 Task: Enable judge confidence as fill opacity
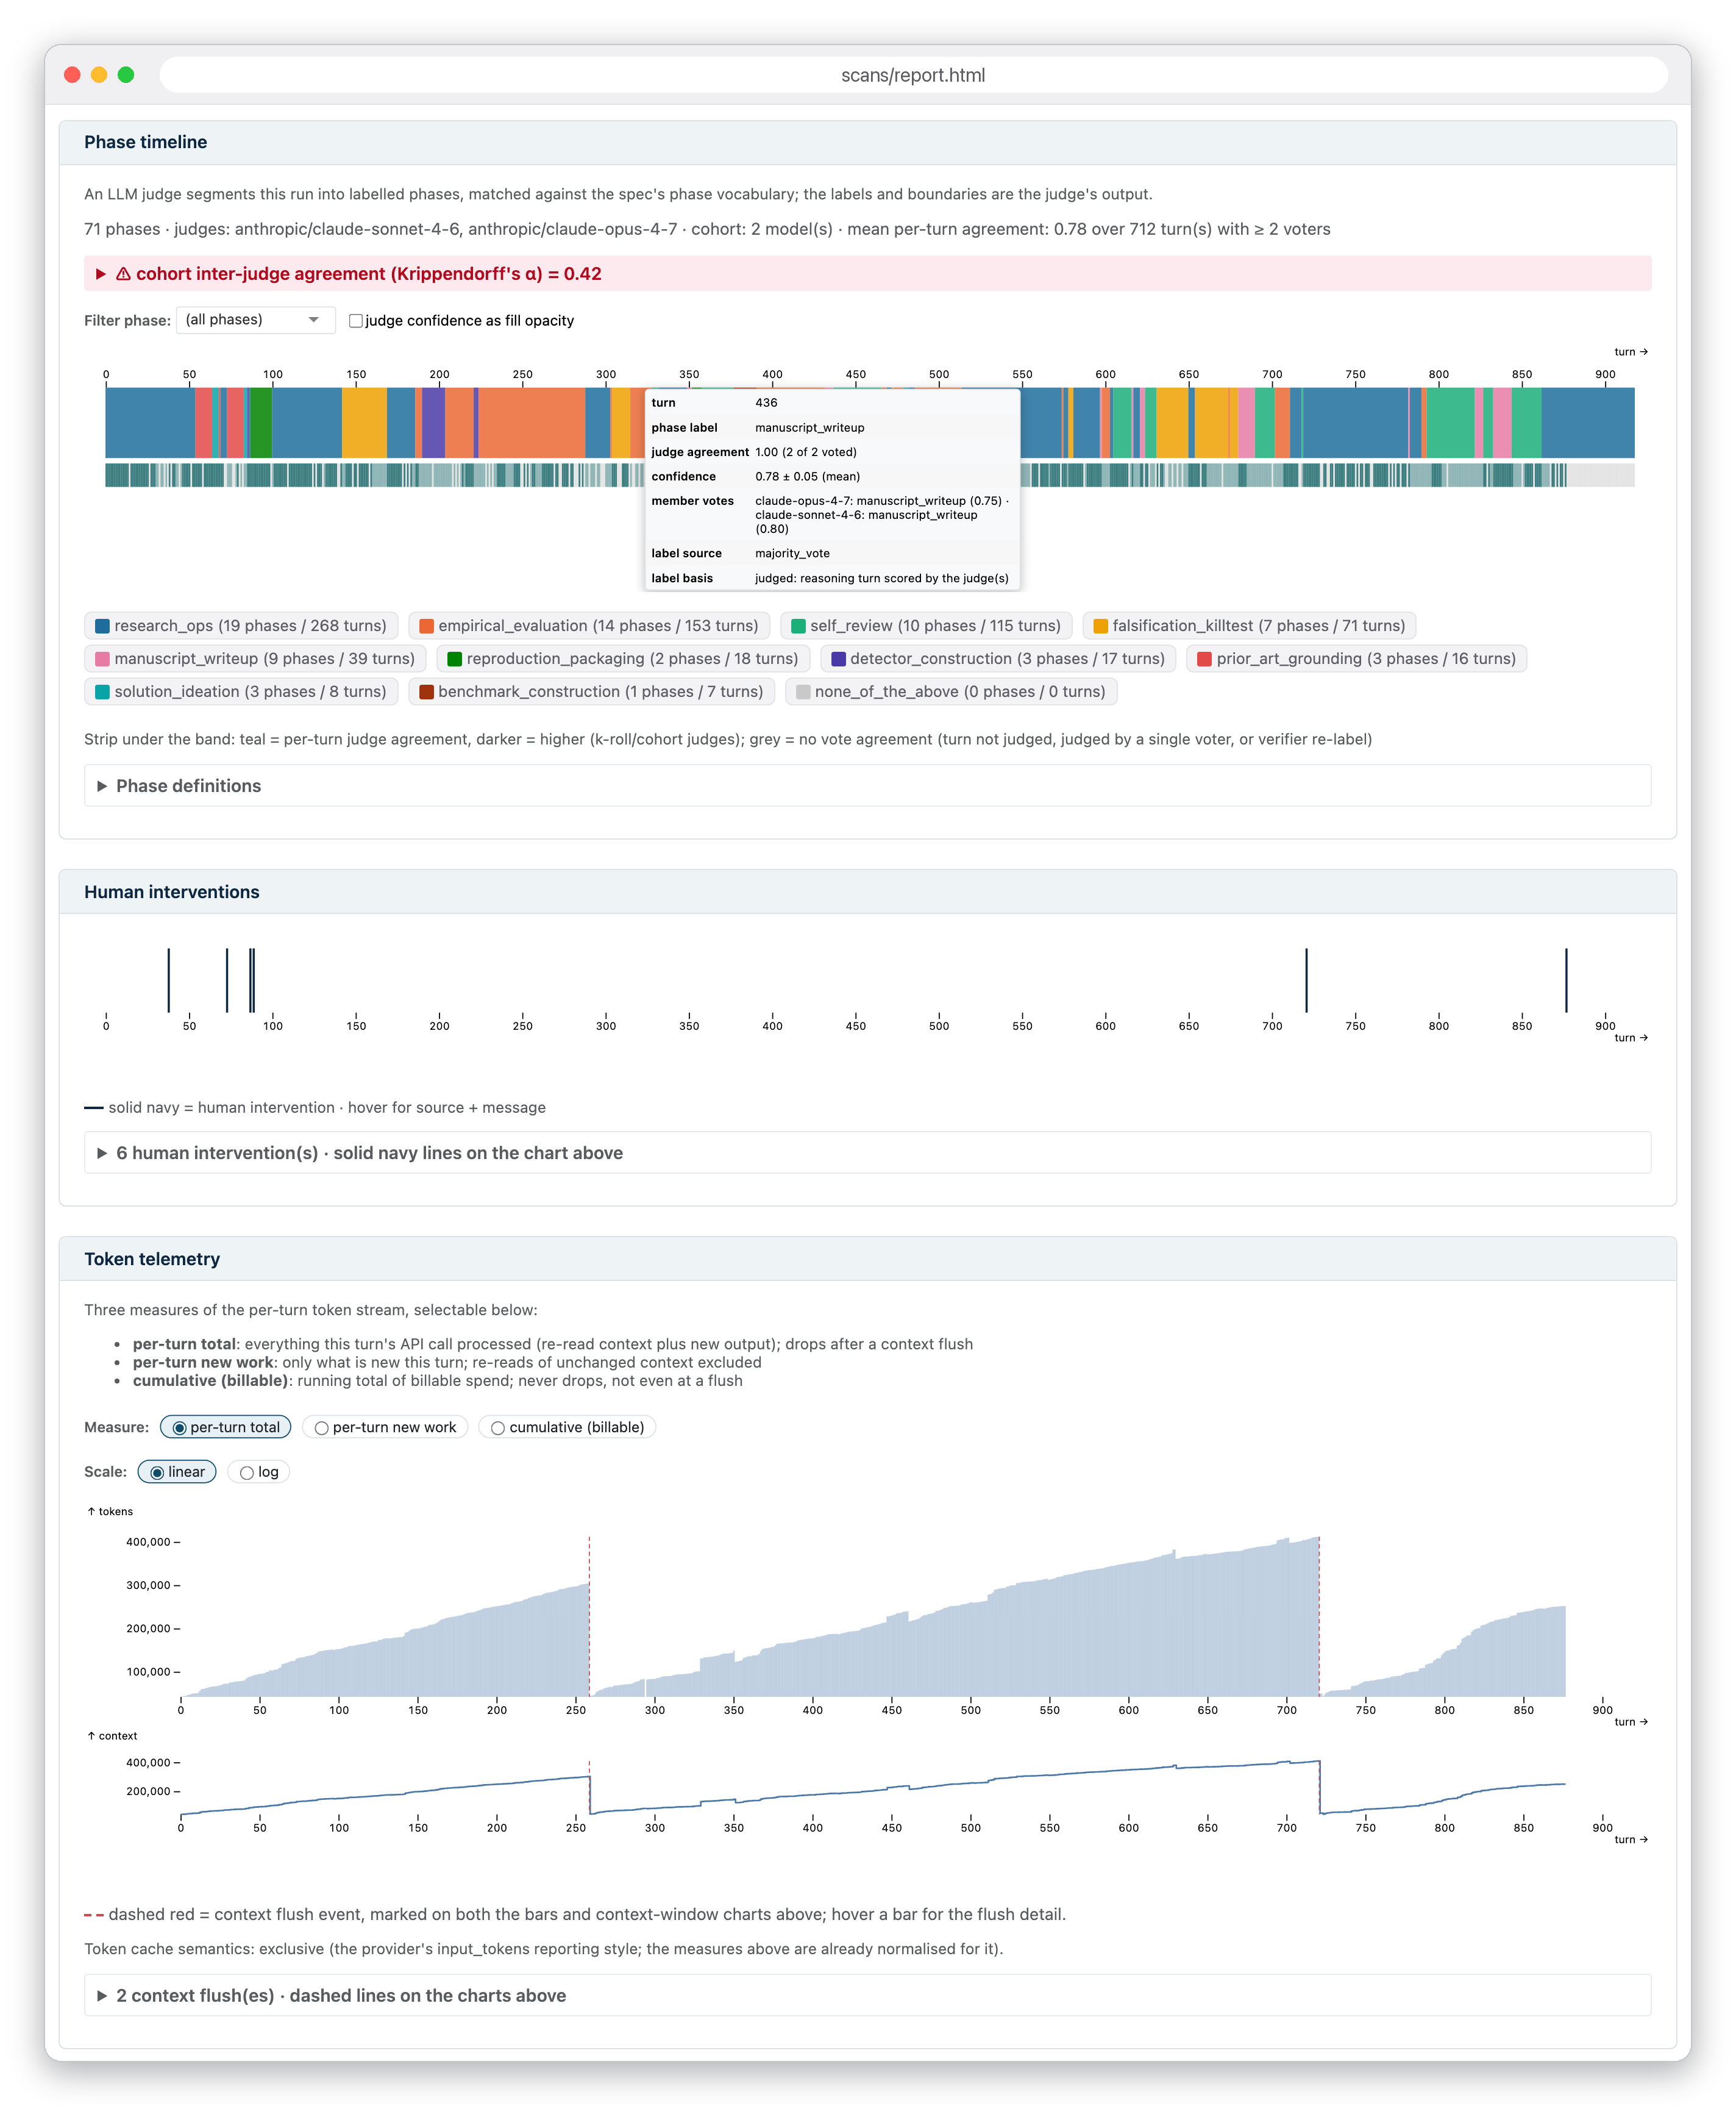[355, 320]
